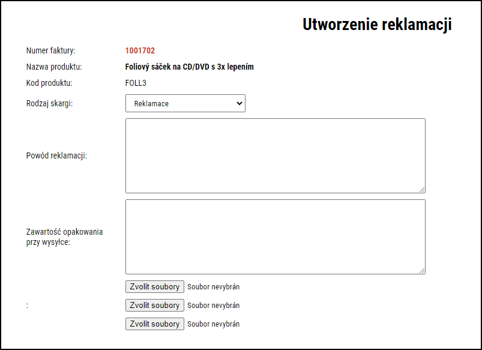Grab the Powód reklamacji resize handle
The width and height of the screenshot is (482, 350).
[422, 190]
